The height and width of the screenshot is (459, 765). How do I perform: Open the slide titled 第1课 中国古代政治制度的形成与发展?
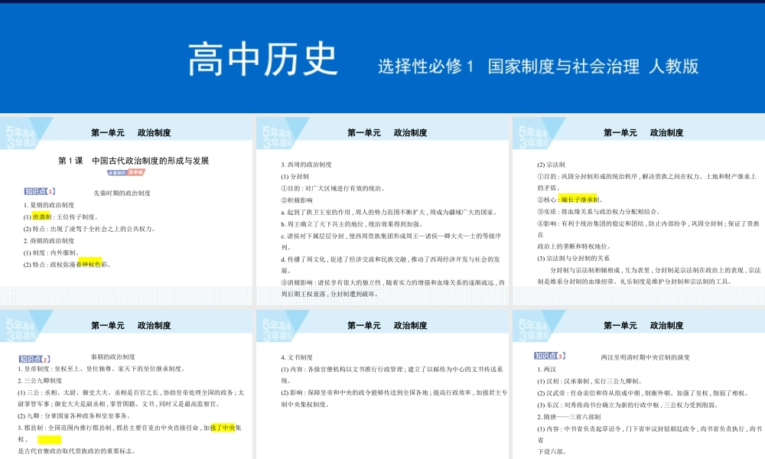click(126, 210)
